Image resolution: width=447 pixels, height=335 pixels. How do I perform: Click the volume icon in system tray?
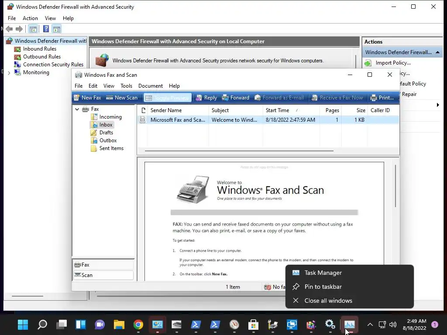393,325
